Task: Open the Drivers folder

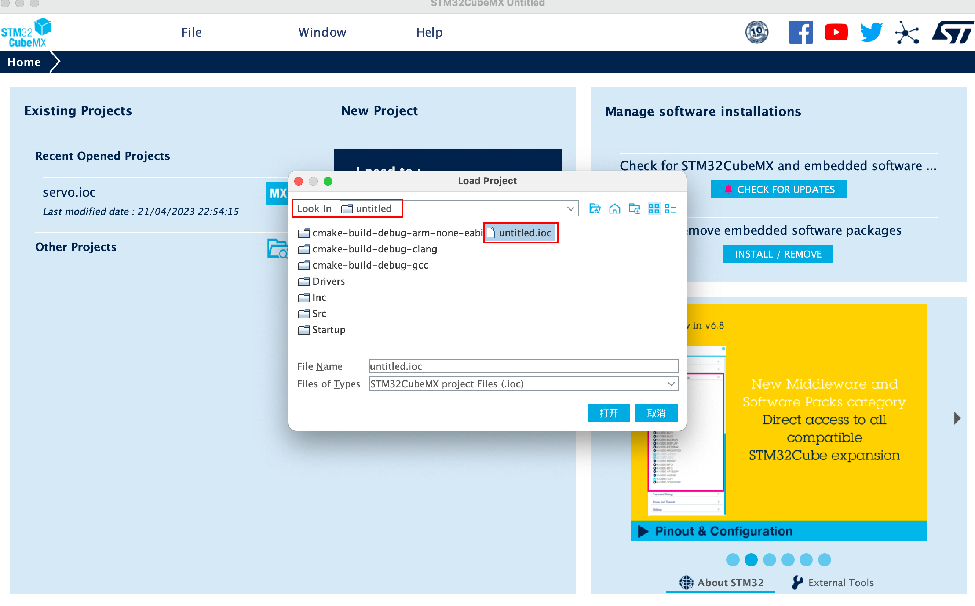Action: click(328, 281)
